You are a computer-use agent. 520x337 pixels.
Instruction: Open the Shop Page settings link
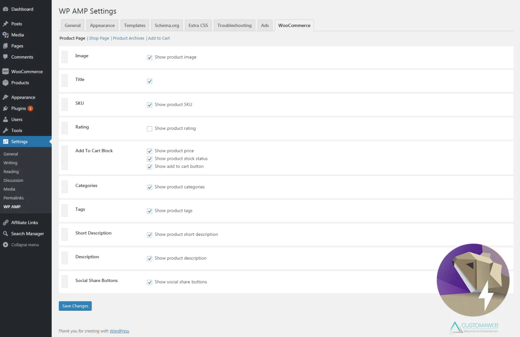click(99, 38)
